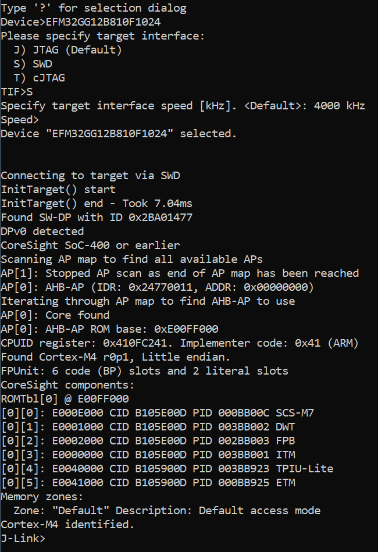Click the SCS-M7 component entry row
This screenshot has width=378, height=552.
pos(158,412)
